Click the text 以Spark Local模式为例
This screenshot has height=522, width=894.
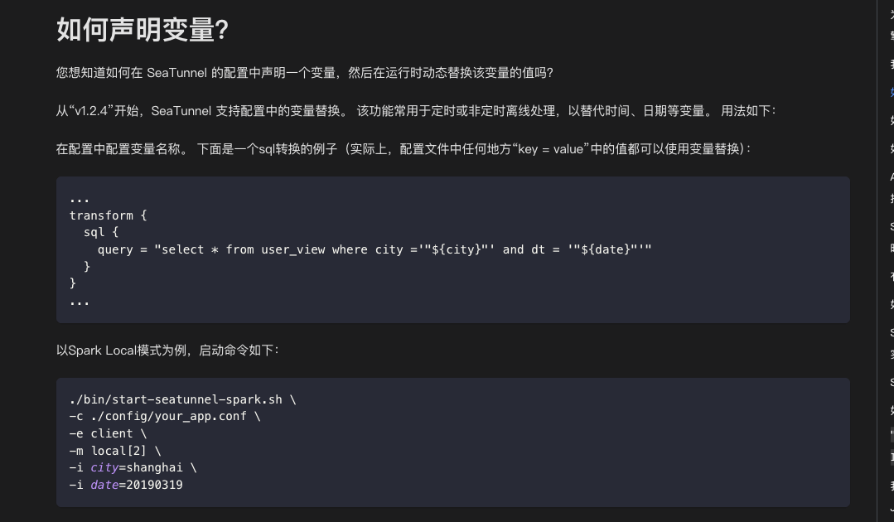(x=168, y=350)
